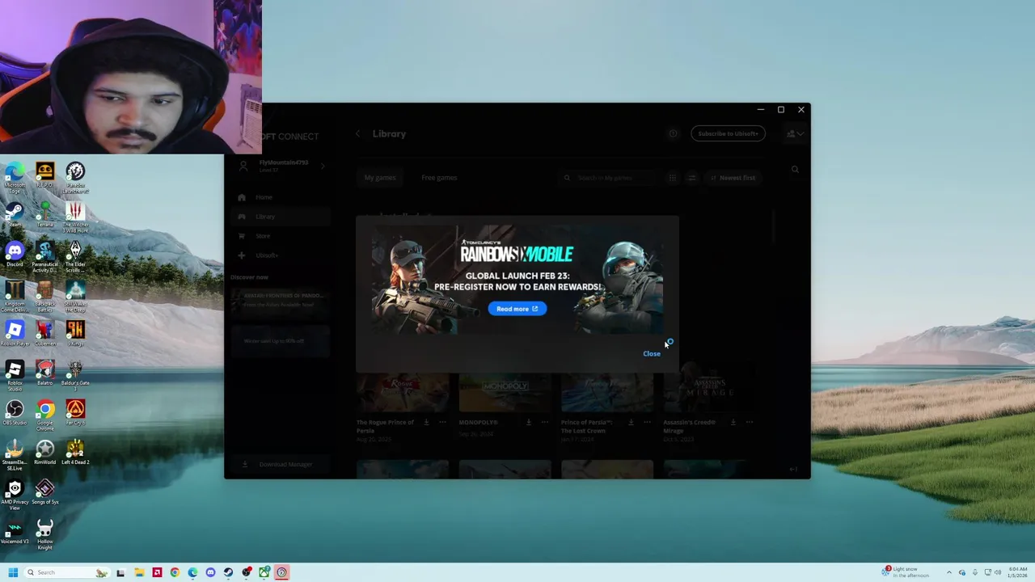The width and height of the screenshot is (1035, 582).
Task: Open Google Chrome desktop shortcut
Action: (44, 415)
